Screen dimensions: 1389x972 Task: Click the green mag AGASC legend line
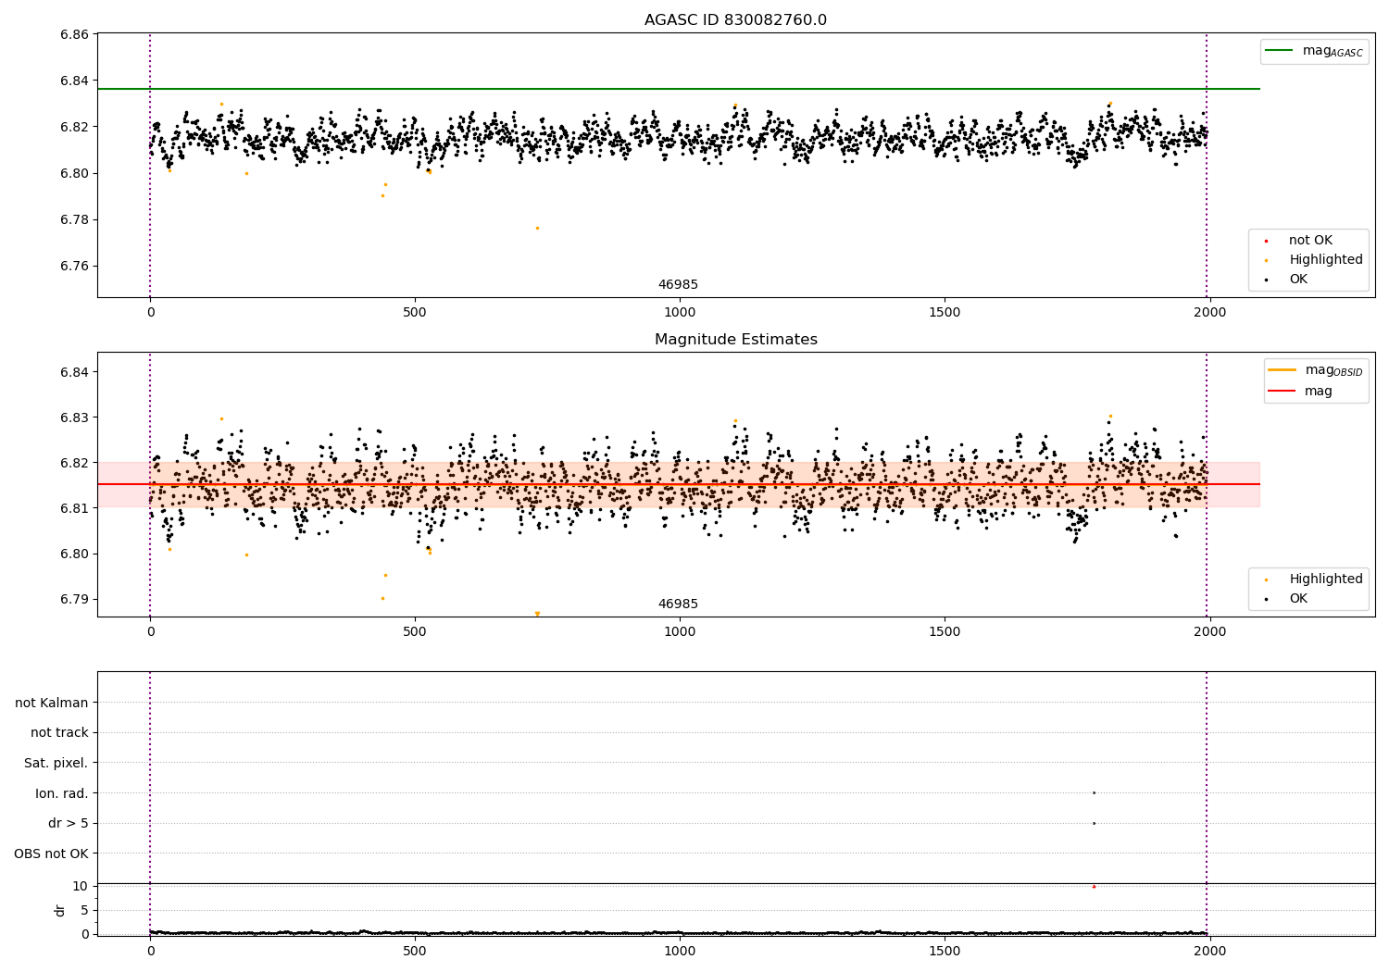(x=1279, y=51)
